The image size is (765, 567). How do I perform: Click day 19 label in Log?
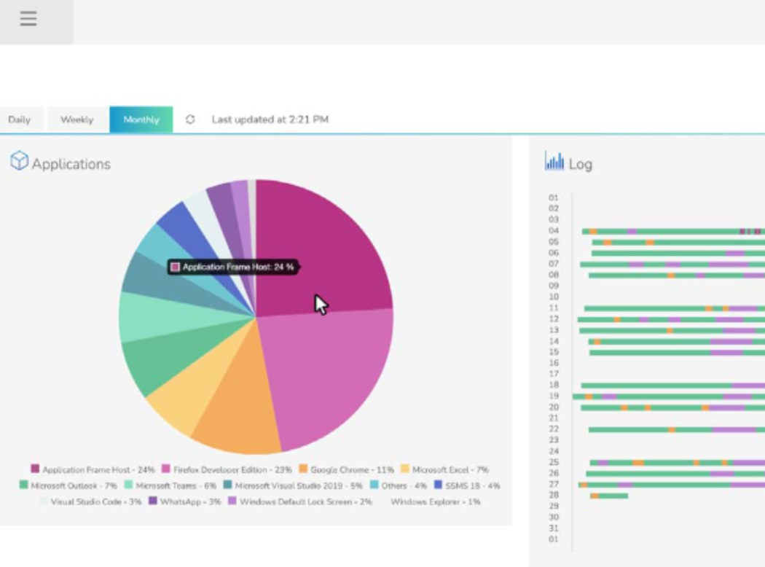553,396
